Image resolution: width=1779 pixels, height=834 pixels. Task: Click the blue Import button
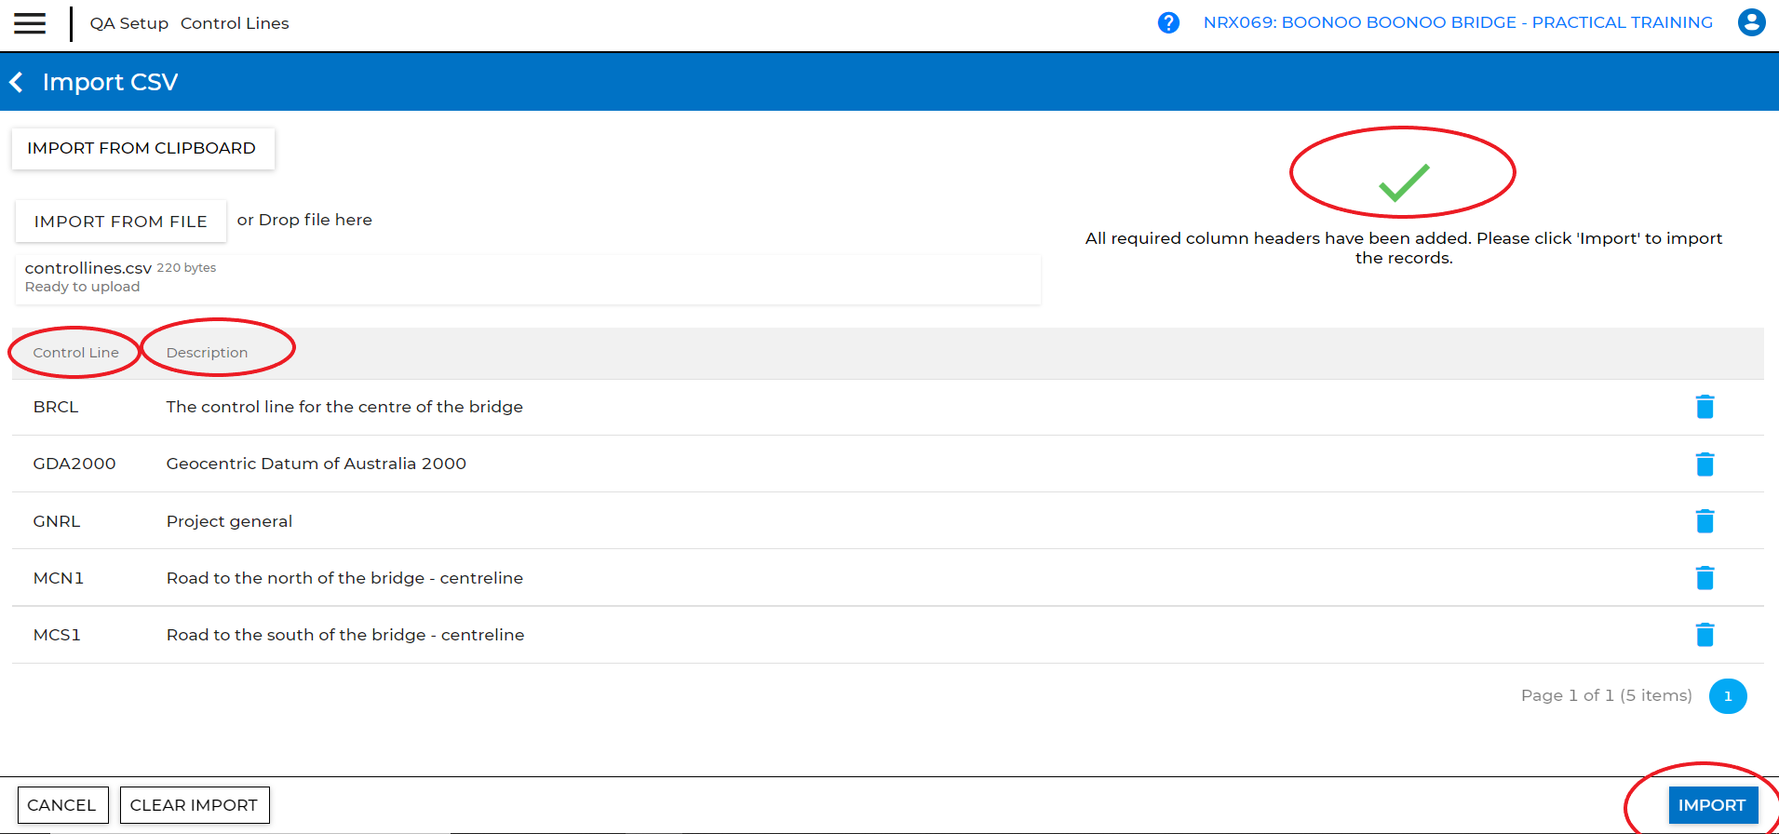1711,805
